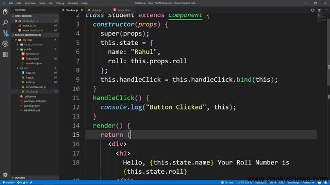Click the master branch indicator in the status bar
Viewport: 330px width, 185px height.
pos(8,183)
